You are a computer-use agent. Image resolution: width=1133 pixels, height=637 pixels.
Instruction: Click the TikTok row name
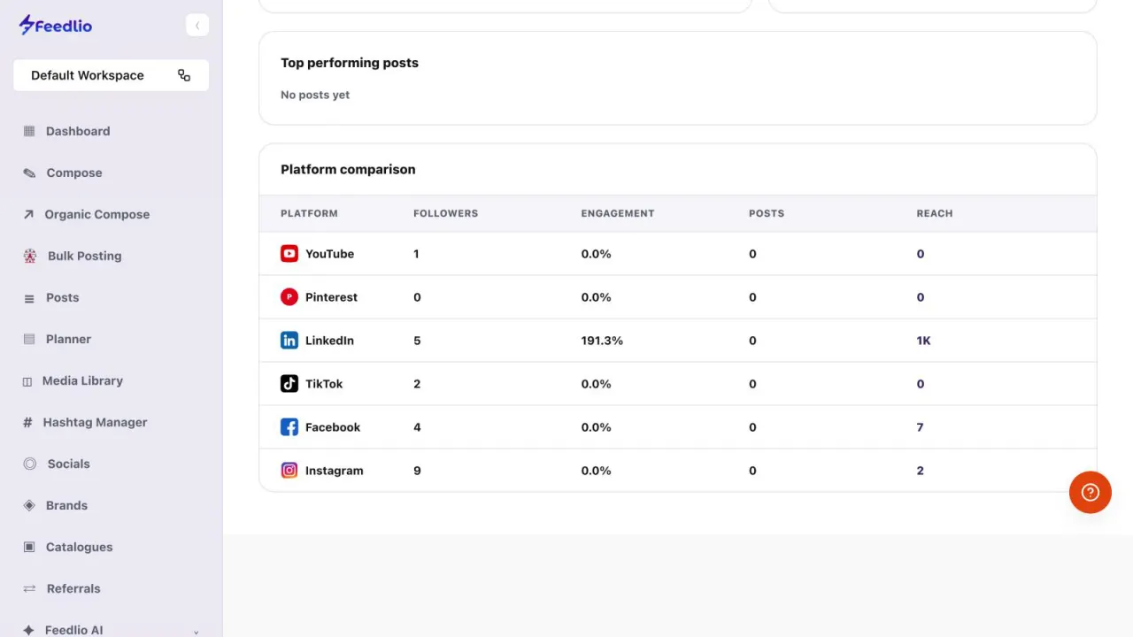(x=324, y=384)
